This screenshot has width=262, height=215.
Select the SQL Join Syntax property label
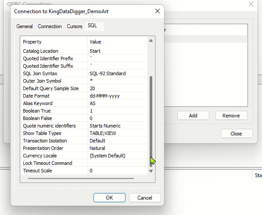[x=40, y=73]
